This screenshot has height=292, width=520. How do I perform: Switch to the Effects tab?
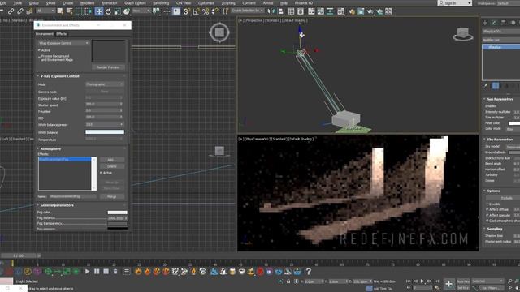[x=62, y=34]
